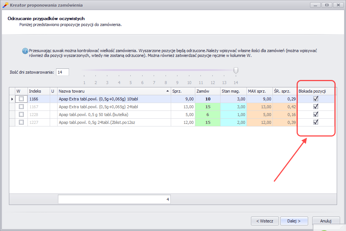Click the Ilość dni zatowarowania input field
Image resolution: width=346 pixels, height=231 pixels.
62,72
